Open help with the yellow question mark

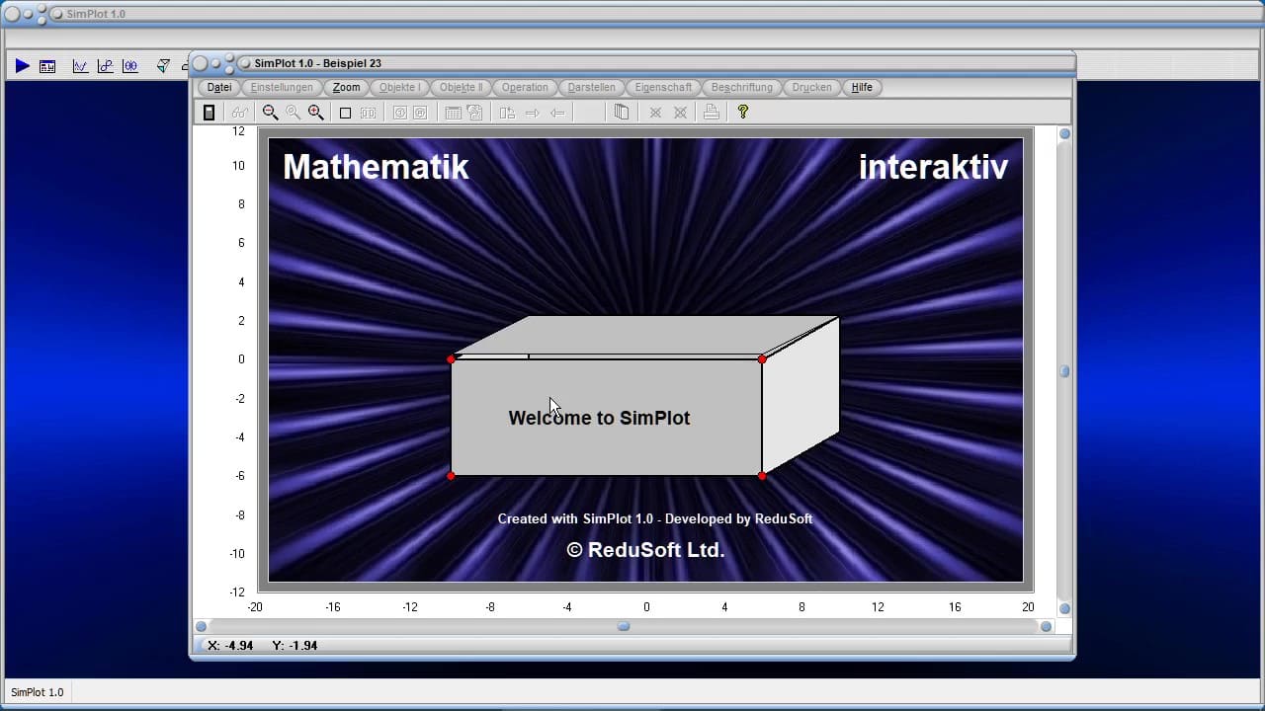pyautogui.click(x=743, y=113)
